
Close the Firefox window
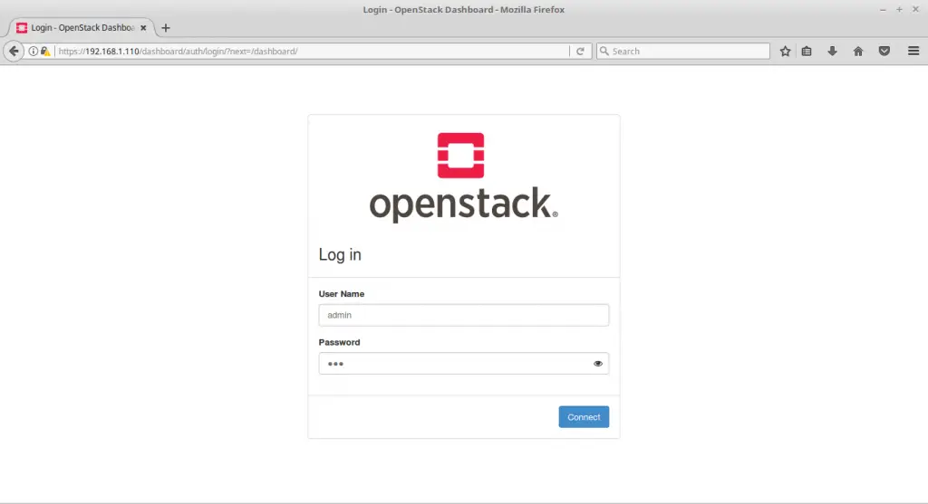[915, 9]
